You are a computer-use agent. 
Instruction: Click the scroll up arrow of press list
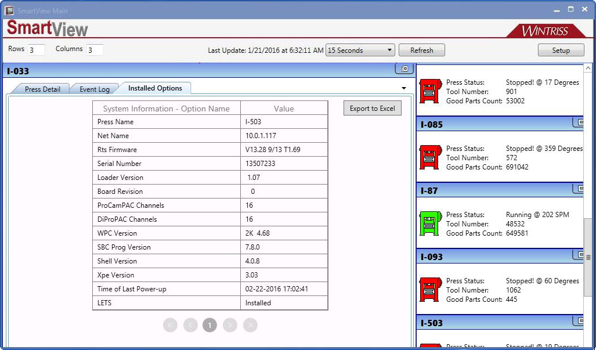(588, 68)
